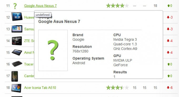Click the red down arrow in row 14
179x97 pixels.
coord(168,41)
